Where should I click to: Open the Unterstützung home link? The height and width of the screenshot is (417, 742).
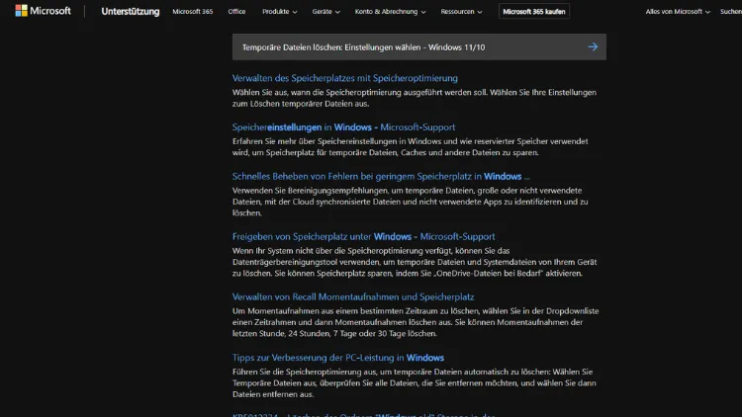(x=131, y=11)
